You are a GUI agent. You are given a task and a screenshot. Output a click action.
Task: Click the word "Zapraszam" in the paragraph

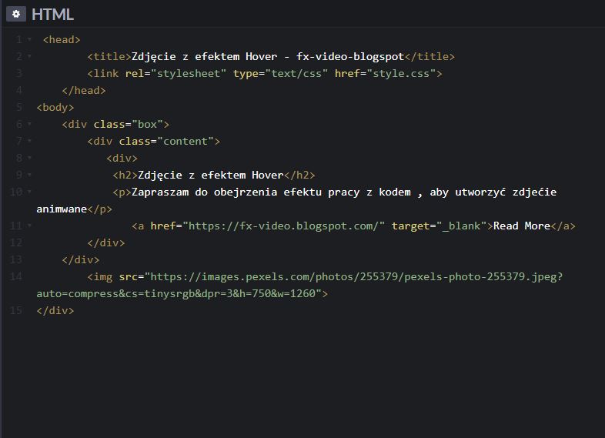point(160,192)
